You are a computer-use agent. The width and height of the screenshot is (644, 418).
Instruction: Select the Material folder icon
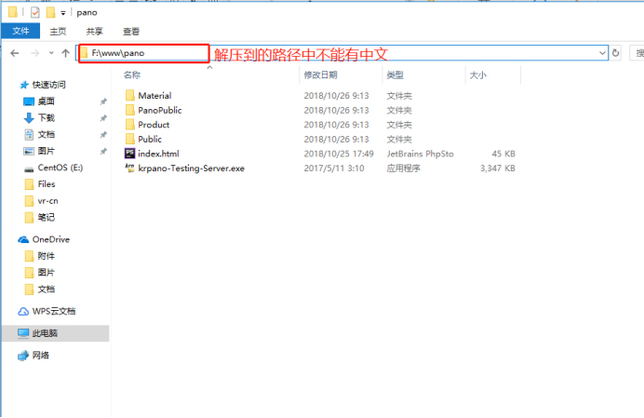(x=129, y=95)
